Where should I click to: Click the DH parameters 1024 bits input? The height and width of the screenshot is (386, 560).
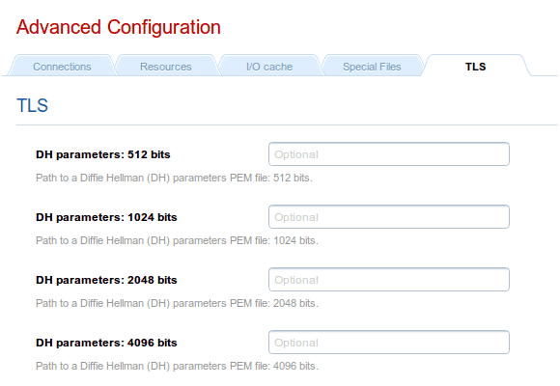pos(389,217)
